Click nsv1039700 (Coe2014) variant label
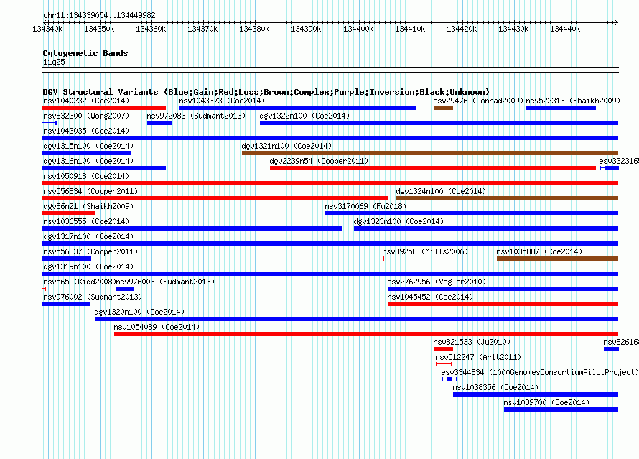This screenshot has width=639, height=459. point(546,402)
